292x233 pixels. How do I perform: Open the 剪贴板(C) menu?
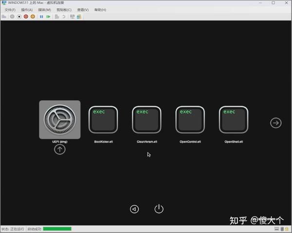pyautogui.click(x=64, y=10)
